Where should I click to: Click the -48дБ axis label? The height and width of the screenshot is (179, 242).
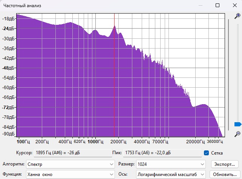(x=9, y=68)
